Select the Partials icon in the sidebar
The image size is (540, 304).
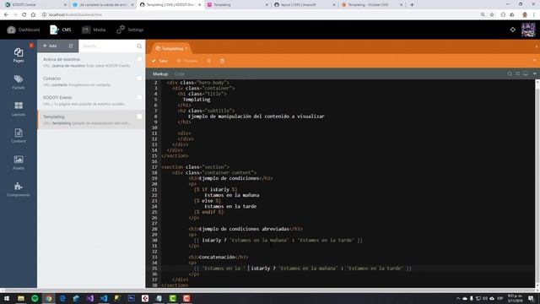coord(19,82)
